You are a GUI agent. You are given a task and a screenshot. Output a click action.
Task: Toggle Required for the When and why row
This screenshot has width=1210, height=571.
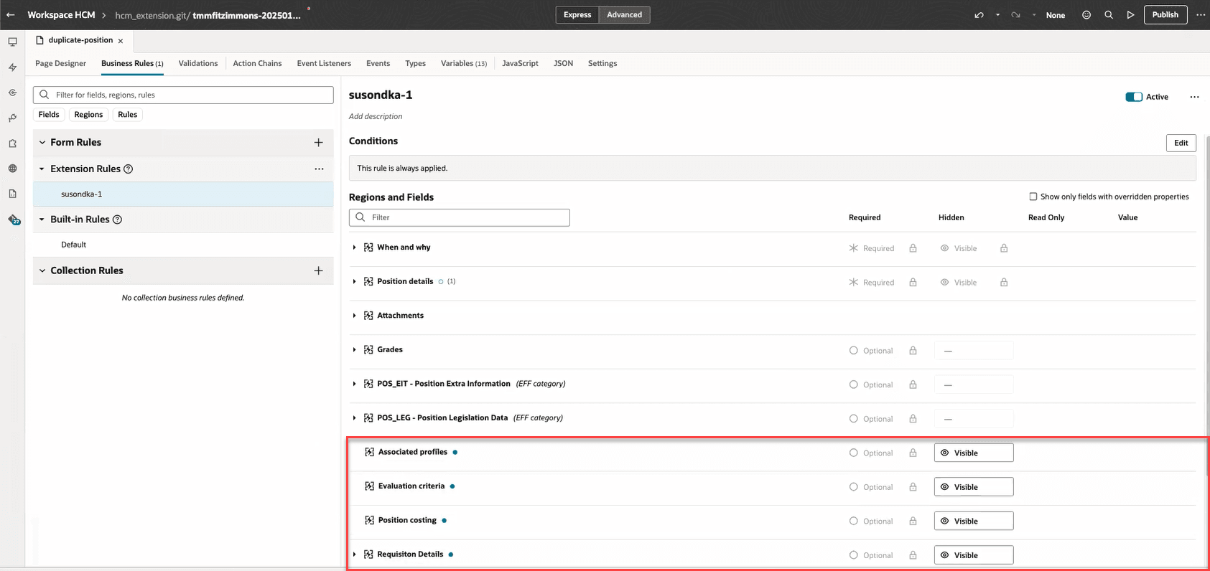pos(871,248)
